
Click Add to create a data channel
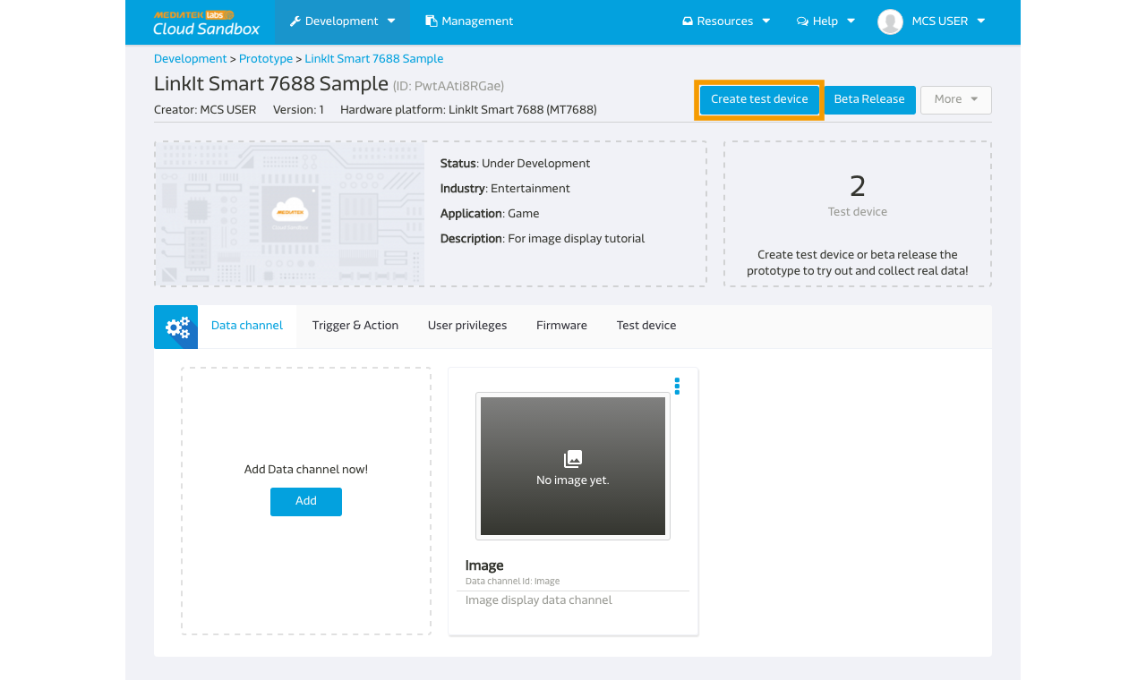pos(306,501)
